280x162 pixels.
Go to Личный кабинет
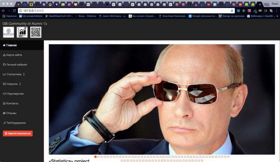(x=21, y=65)
